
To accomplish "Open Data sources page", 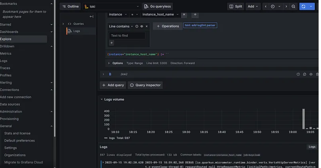I will tap(10, 104).
